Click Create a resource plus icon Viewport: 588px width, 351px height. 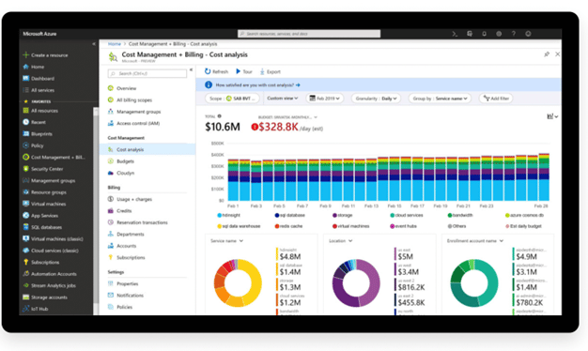click(x=25, y=54)
